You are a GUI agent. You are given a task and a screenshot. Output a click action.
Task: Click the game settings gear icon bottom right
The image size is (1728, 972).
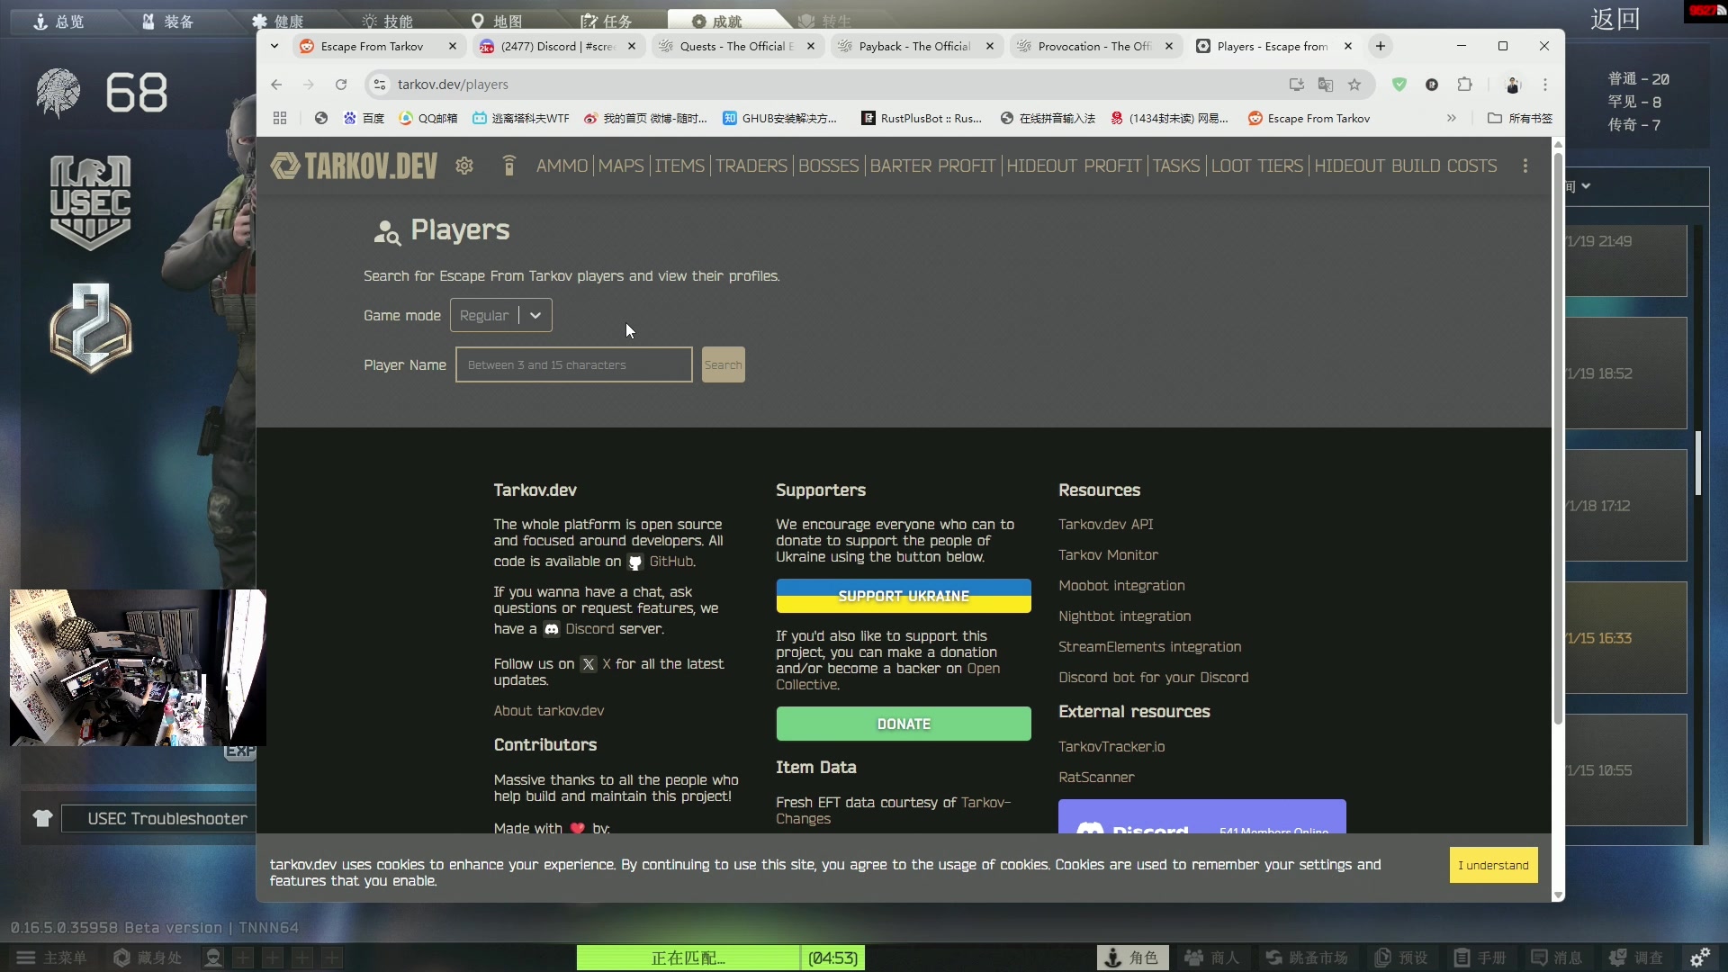coord(1700,958)
